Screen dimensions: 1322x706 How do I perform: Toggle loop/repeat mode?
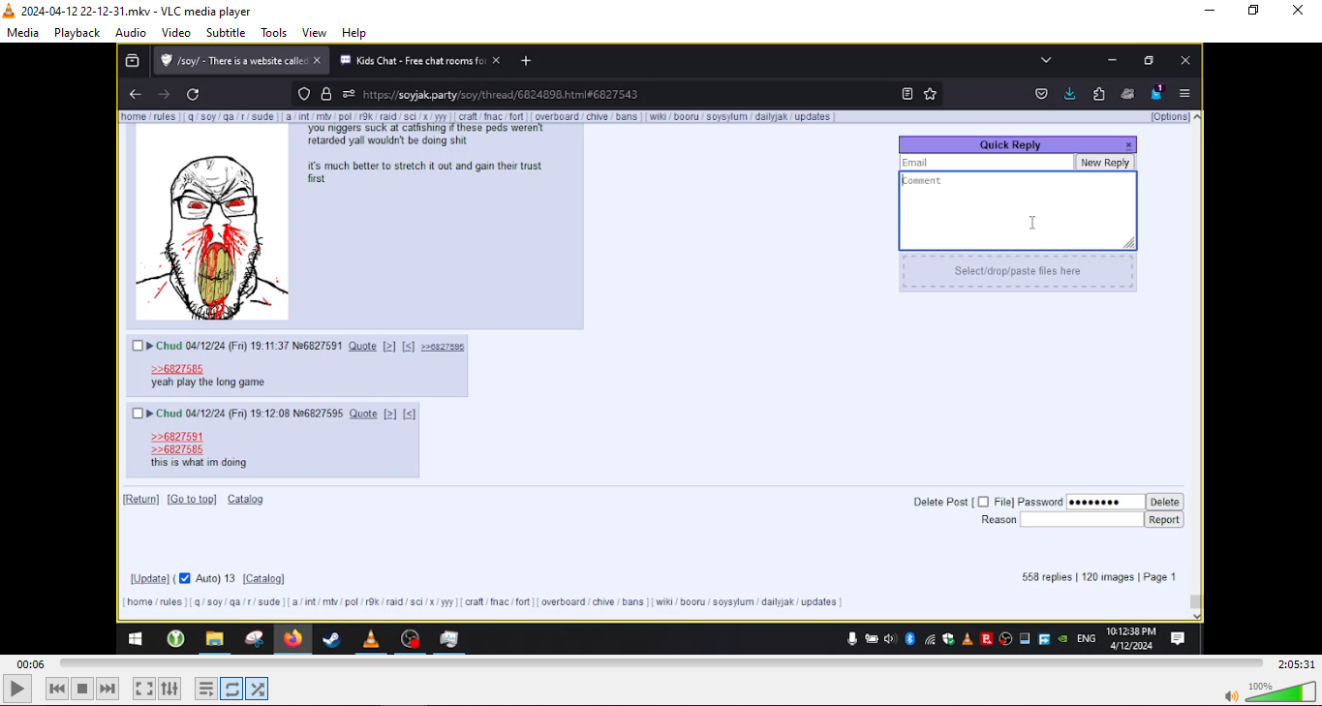click(231, 689)
